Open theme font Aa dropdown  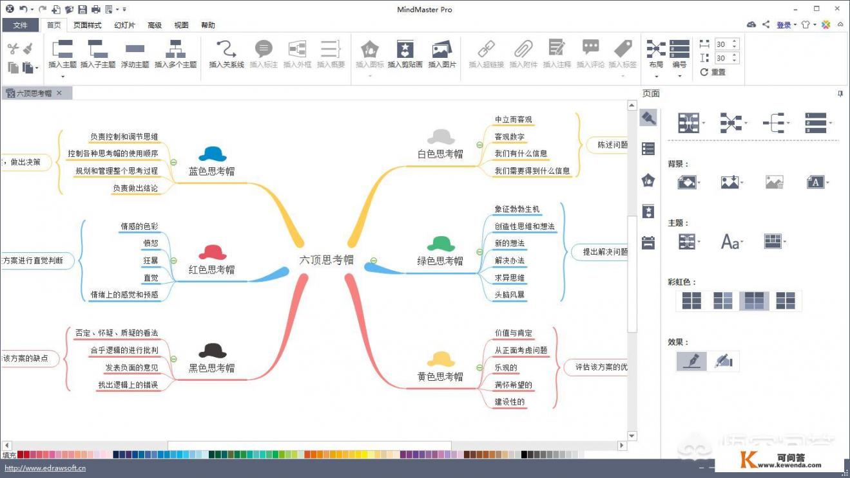(x=732, y=242)
